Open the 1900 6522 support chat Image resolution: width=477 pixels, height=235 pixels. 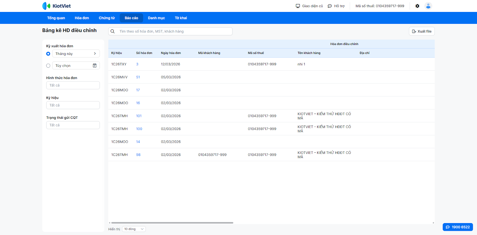pyautogui.click(x=458, y=227)
